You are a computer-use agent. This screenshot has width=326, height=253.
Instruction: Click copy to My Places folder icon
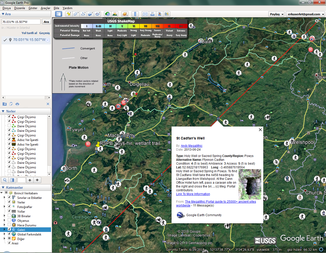pyautogui.click(x=5, y=104)
